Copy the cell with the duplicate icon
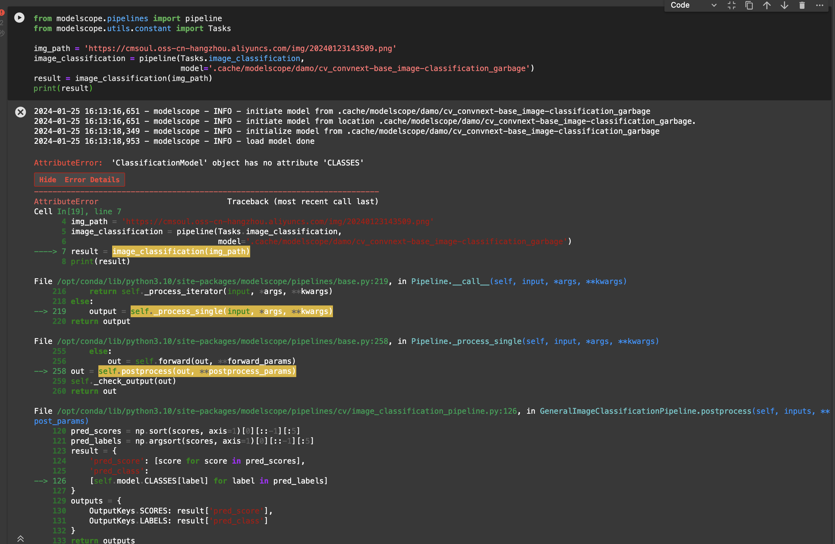Image resolution: width=835 pixels, height=544 pixels. click(x=749, y=5)
